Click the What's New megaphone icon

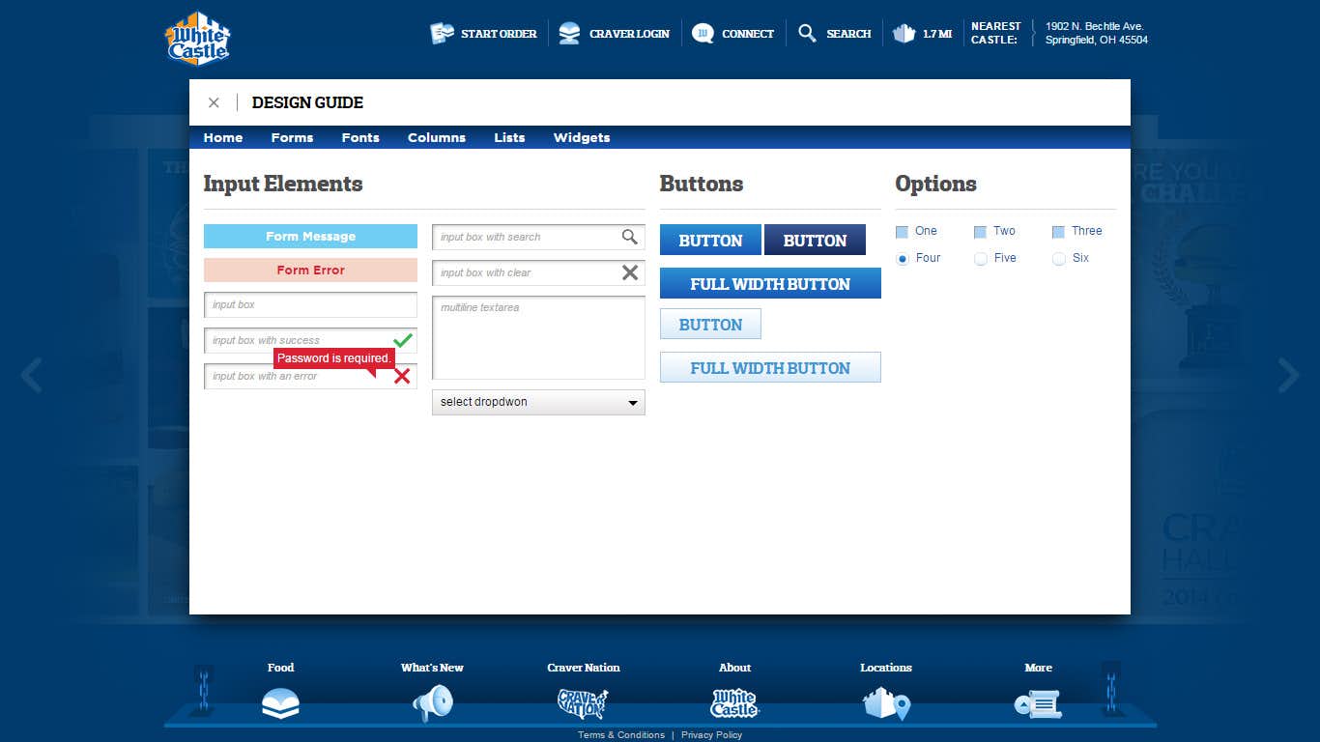pyautogui.click(x=432, y=703)
